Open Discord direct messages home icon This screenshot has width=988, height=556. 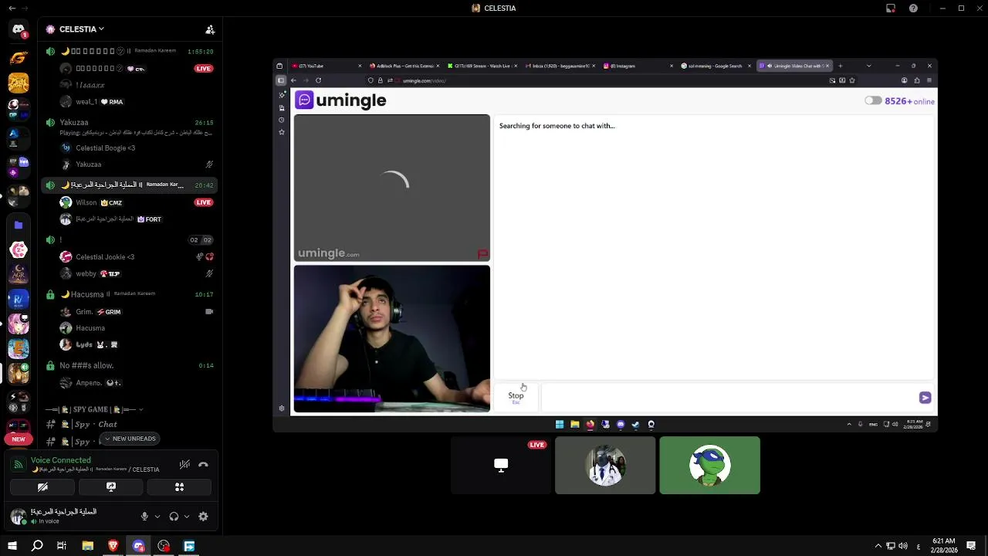pyautogui.click(x=19, y=29)
